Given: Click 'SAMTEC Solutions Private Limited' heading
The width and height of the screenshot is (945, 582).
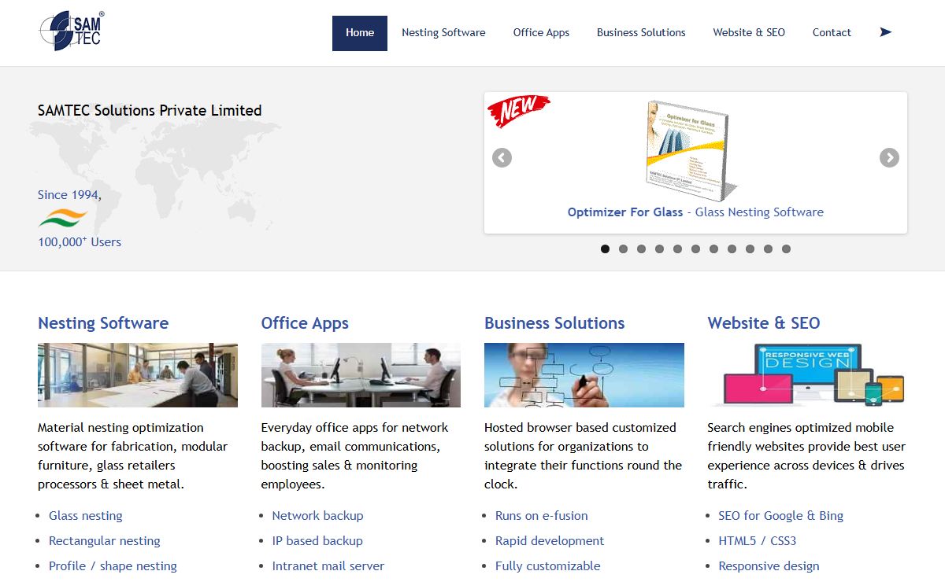Looking at the screenshot, I should [x=150, y=111].
